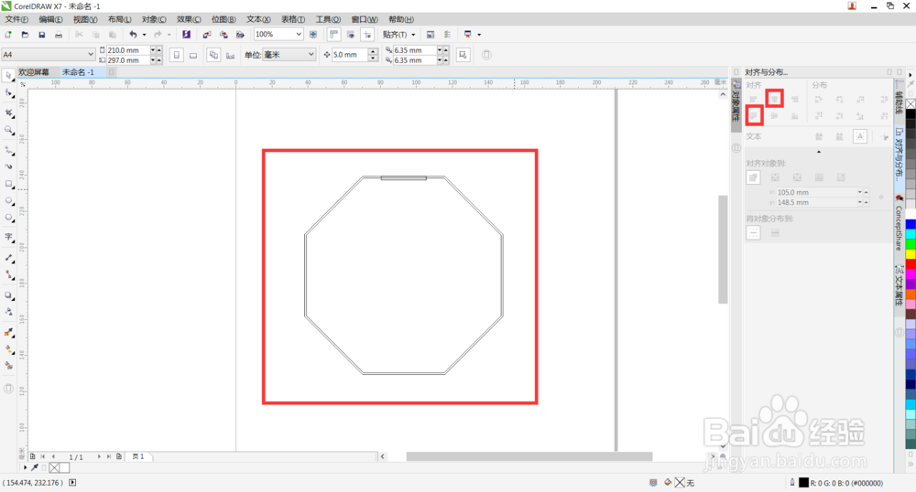Click the Export icon in the toolbar

(x=224, y=35)
